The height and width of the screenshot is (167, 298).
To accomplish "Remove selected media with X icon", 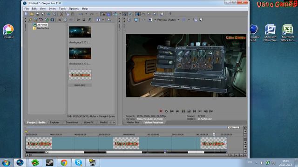I will pyautogui.click(x=60, y=19).
